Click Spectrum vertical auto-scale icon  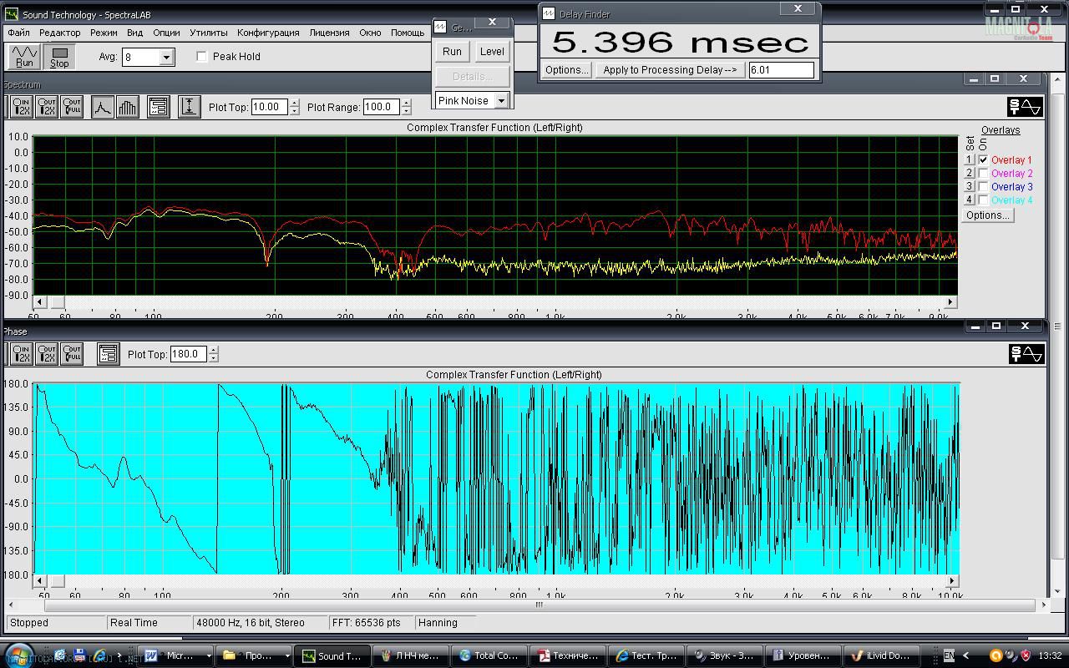[189, 107]
